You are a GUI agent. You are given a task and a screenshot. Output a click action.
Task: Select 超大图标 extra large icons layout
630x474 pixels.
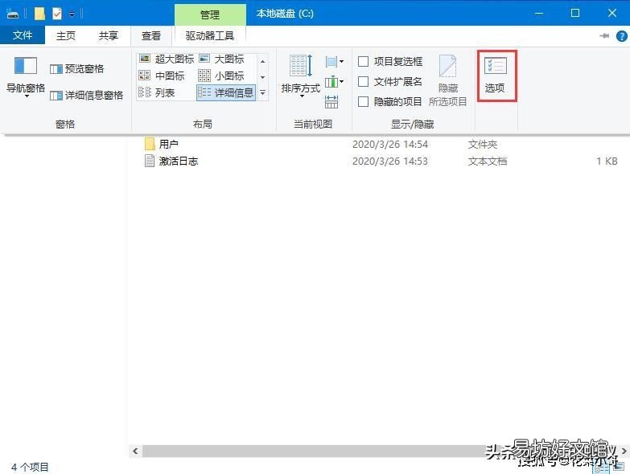[167, 59]
